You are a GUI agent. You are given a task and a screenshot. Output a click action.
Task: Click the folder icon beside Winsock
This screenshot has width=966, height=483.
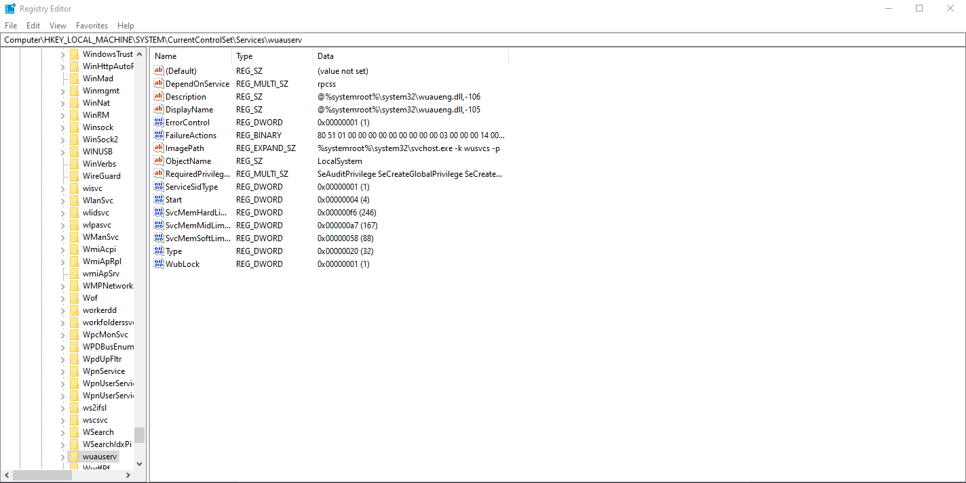[x=74, y=127]
